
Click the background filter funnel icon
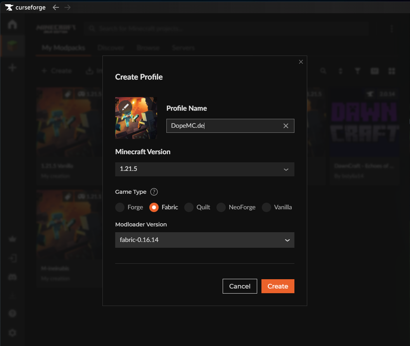[x=358, y=71]
